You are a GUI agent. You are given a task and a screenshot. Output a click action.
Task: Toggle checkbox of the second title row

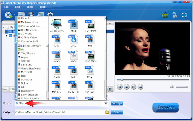pyautogui.click(x=11, y=36)
